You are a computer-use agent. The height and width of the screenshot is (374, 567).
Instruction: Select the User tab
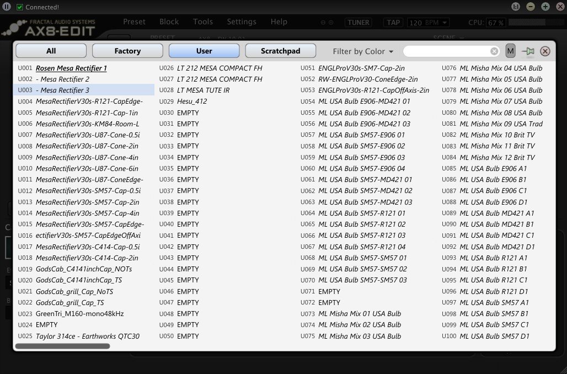[x=204, y=51]
